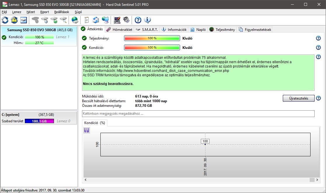Image resolution: width=326 pixels, height=193 pixels.
Task: Switch to the Teljesítmény tab
Action: coord(222,30)
